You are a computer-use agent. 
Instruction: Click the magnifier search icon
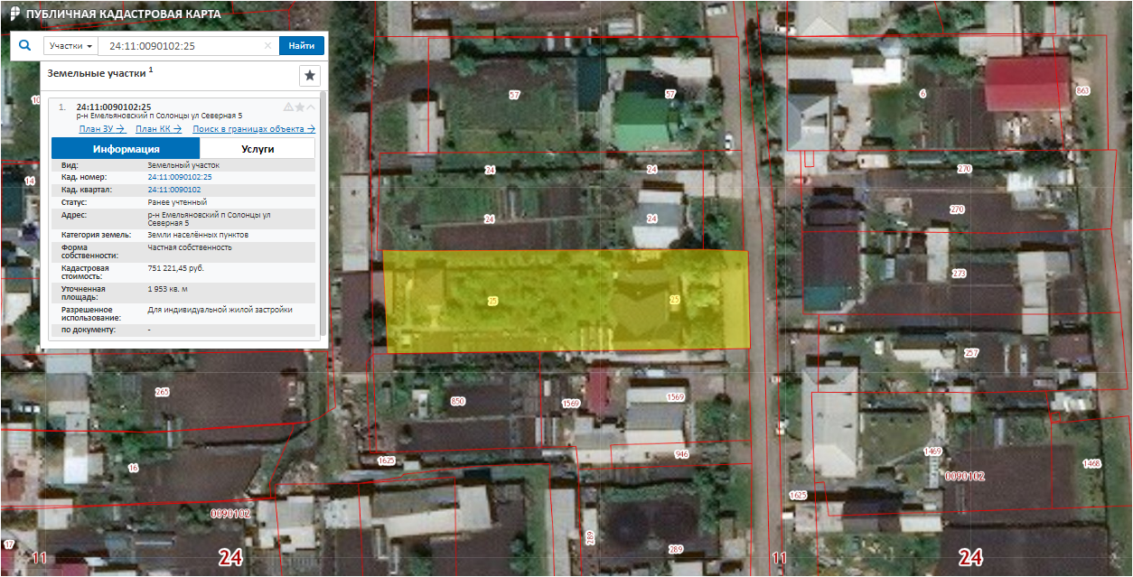pos(25,45)
